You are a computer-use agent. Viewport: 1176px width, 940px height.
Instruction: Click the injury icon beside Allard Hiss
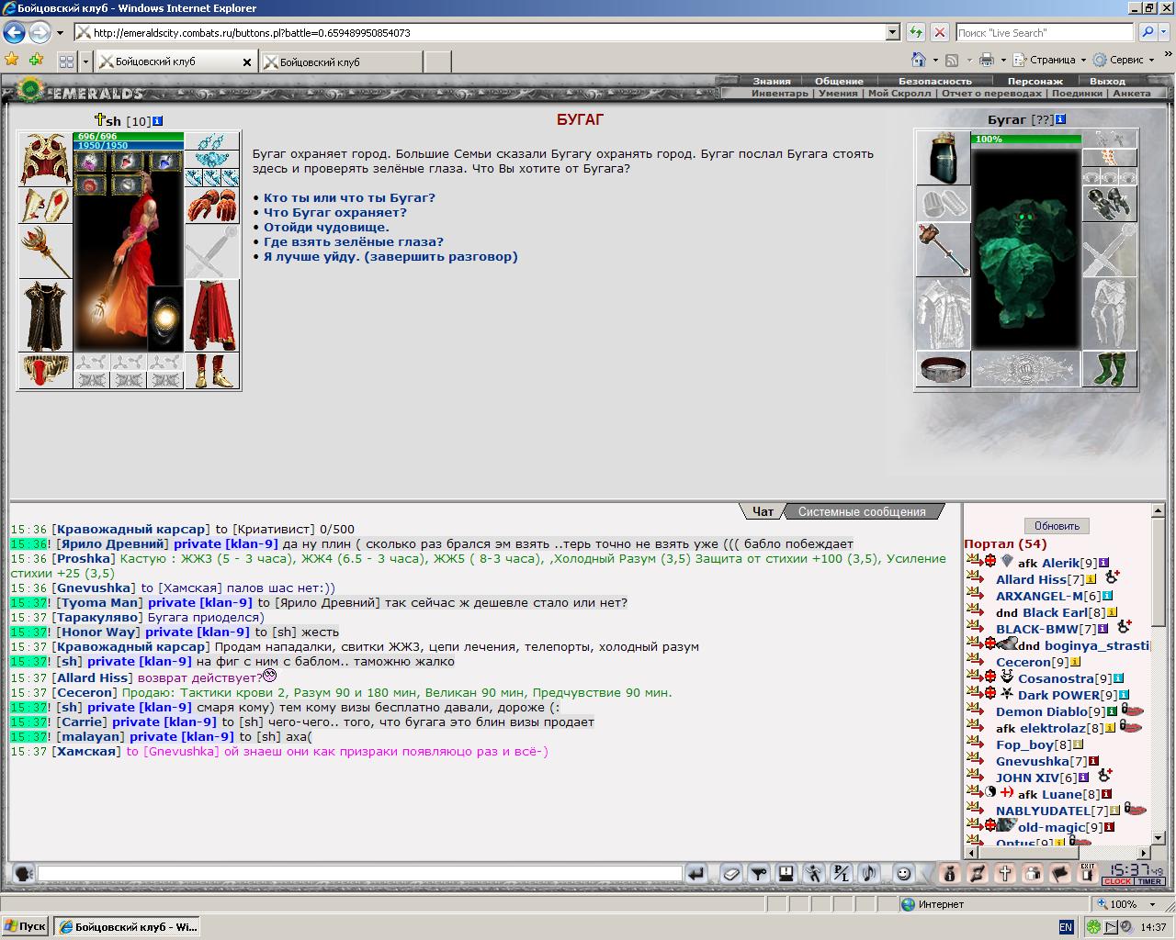1112,577
